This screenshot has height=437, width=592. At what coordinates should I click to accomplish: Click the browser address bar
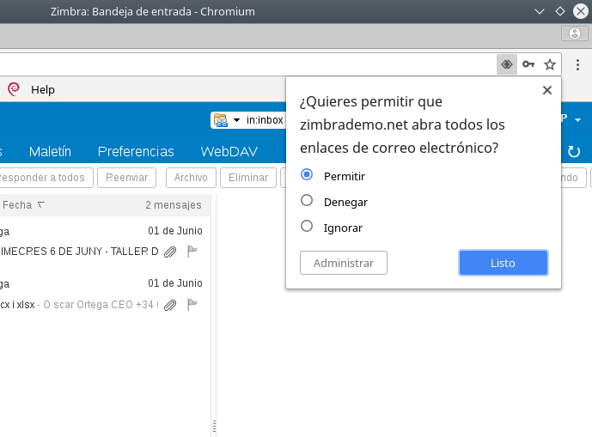(x=247, y=64)
